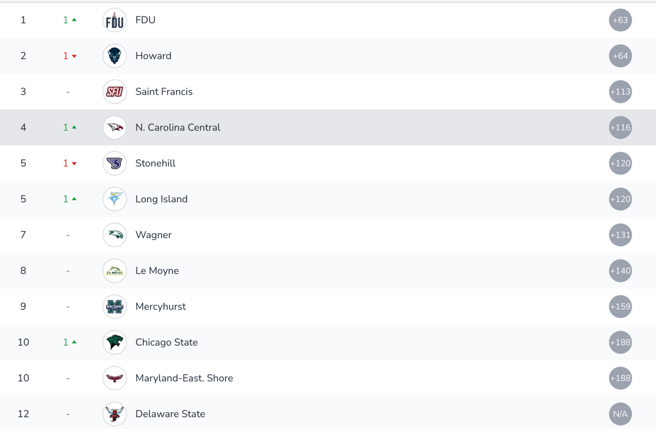Screen dimensions: 656x429
Task: Click the Long Island shark logo
Action: pyautogui.click(x=114, y=199)
